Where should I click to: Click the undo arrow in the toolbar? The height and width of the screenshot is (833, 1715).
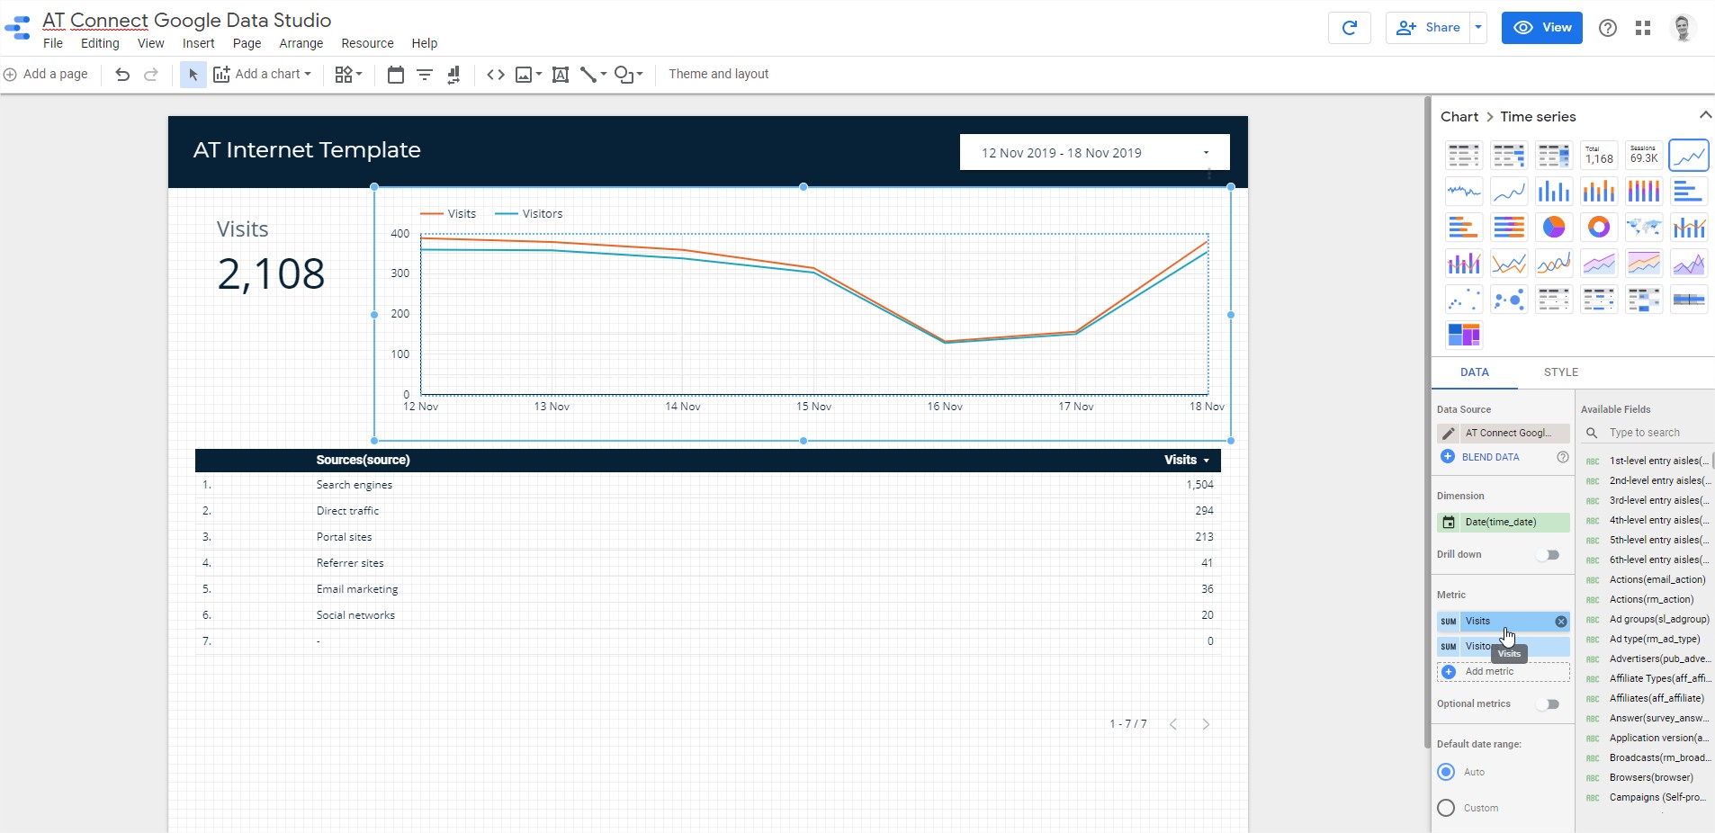[122, 75]
